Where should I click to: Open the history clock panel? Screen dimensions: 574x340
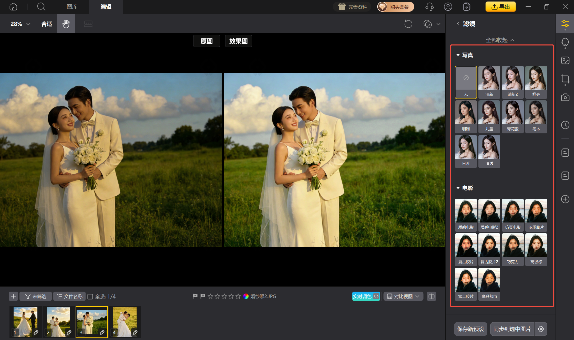(x=565, y=125)
